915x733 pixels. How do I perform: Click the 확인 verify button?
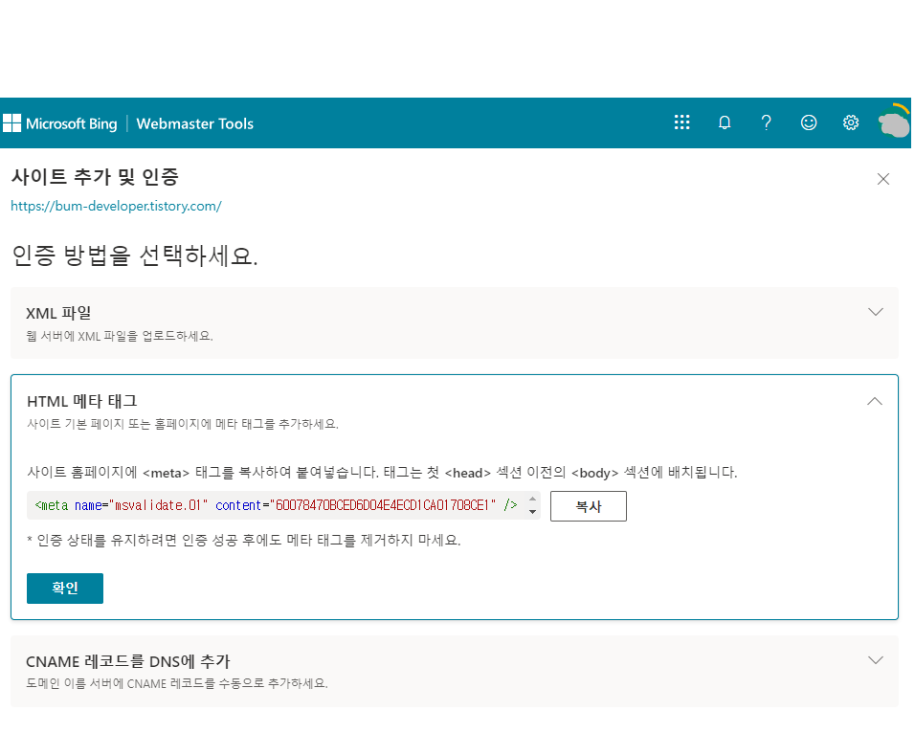click(65, 589)
